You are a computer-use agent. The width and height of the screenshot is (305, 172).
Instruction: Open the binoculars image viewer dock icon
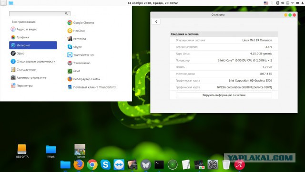132,164
